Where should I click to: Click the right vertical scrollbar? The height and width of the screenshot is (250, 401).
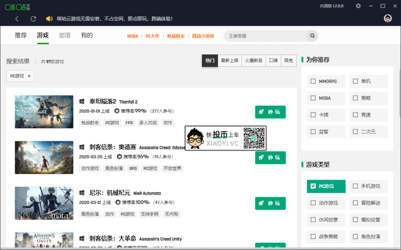pyautogui.click(x=400, y=93)
